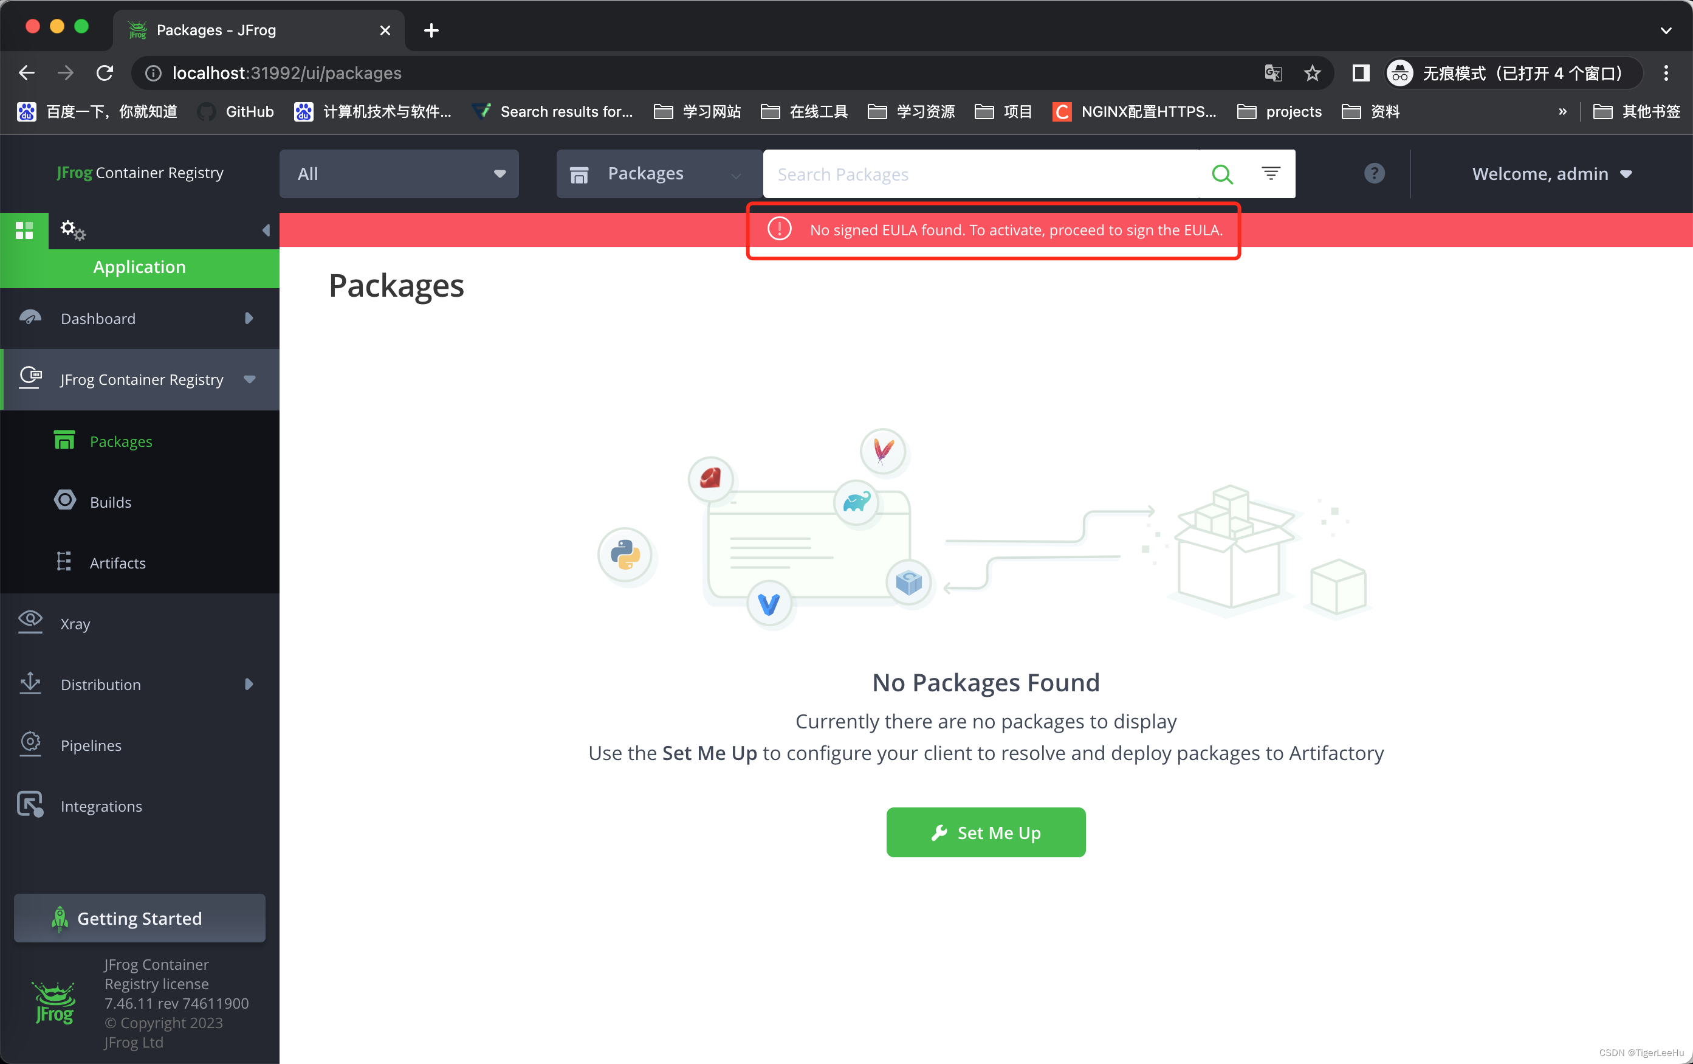The width and height of the screenshot is (1693, 1064).
Task: Click the Set Me Up button
Action: pyautogui.click(x=986, y=832)
